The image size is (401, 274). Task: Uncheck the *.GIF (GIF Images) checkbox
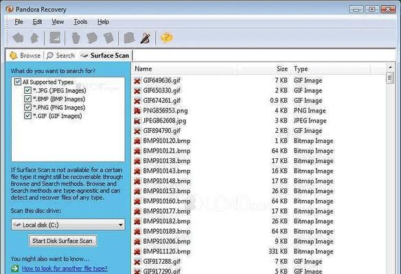click(27, 116)
